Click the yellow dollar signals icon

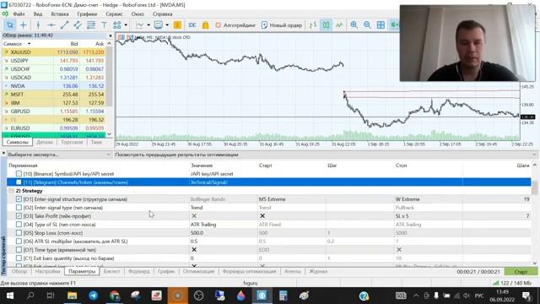177,24
